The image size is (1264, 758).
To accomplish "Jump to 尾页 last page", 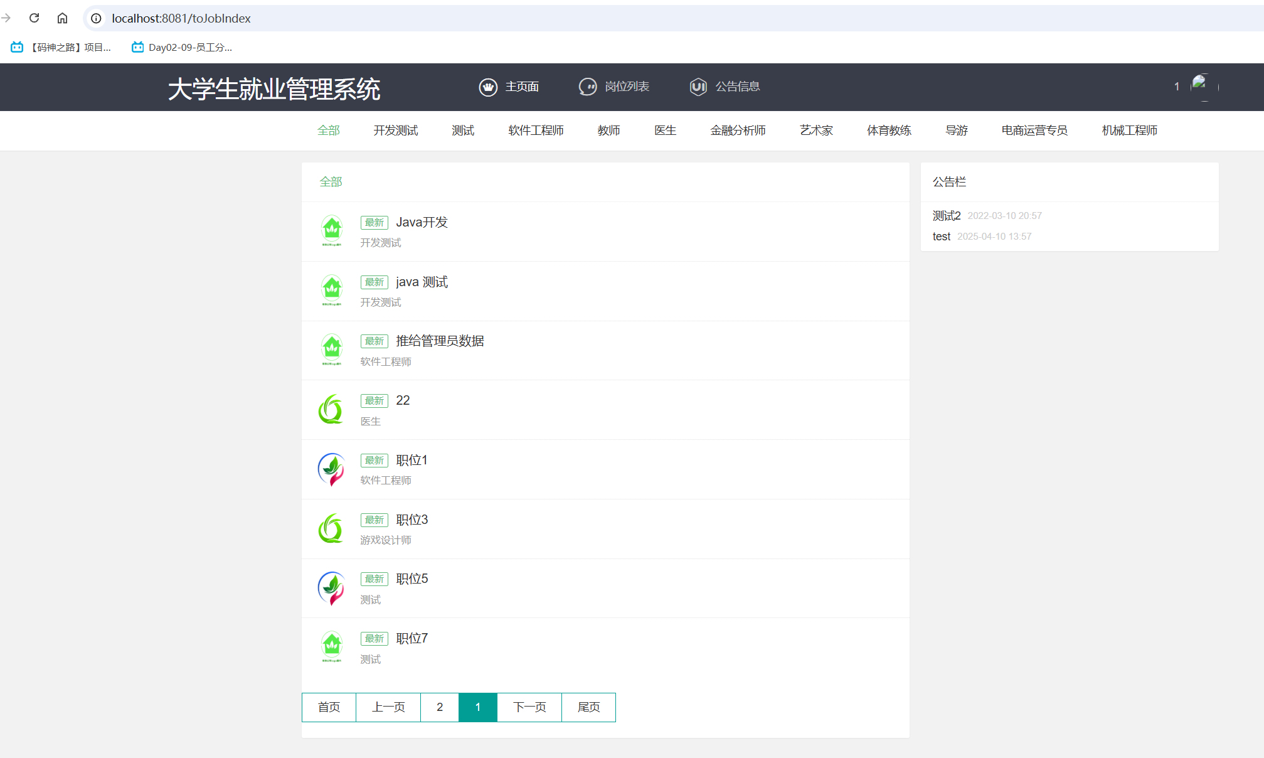I will pyautogui.click(x=588, y=707).
